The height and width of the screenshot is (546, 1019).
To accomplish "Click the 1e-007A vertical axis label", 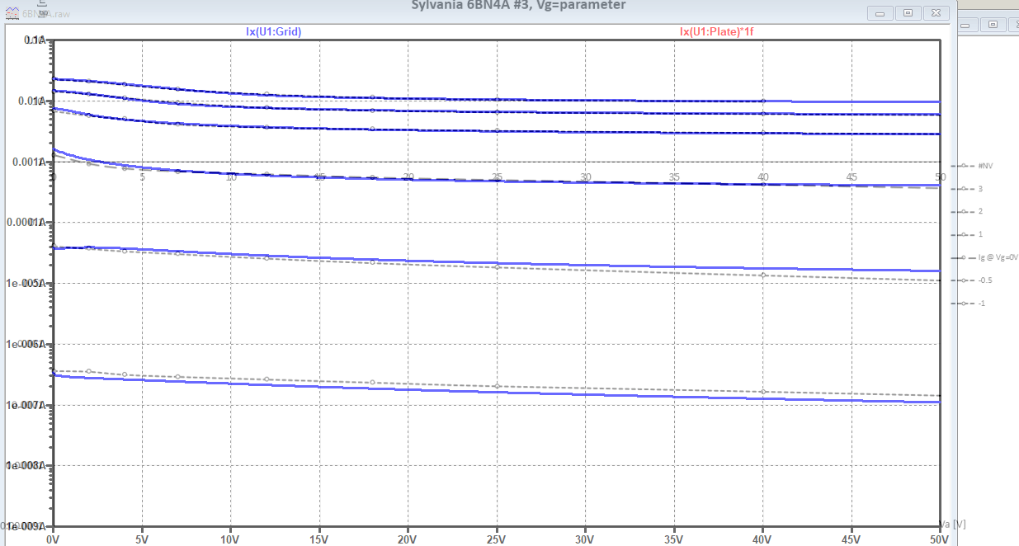I will tap(28, 405).
